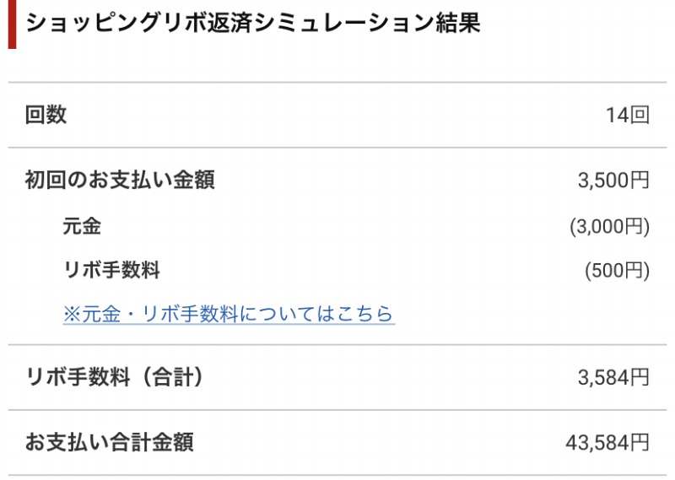Click the ショッピングリボ返済シミュレーション結果 heading
This screenshot has width=675, height=480.
click(x=253, y=24)
